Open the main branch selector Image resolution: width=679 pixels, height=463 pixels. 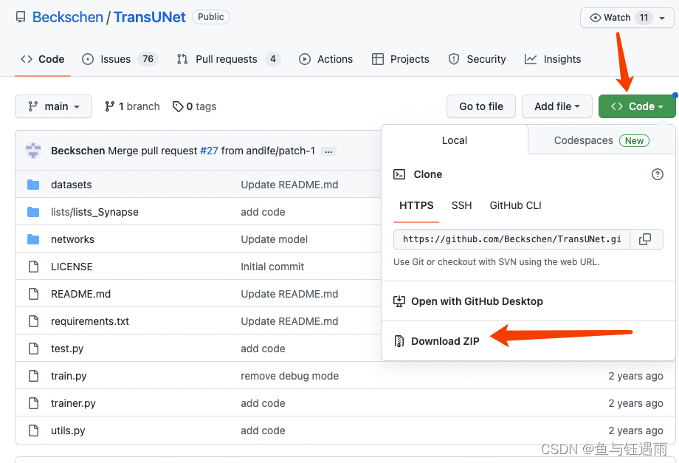click(x=53, y=106)
